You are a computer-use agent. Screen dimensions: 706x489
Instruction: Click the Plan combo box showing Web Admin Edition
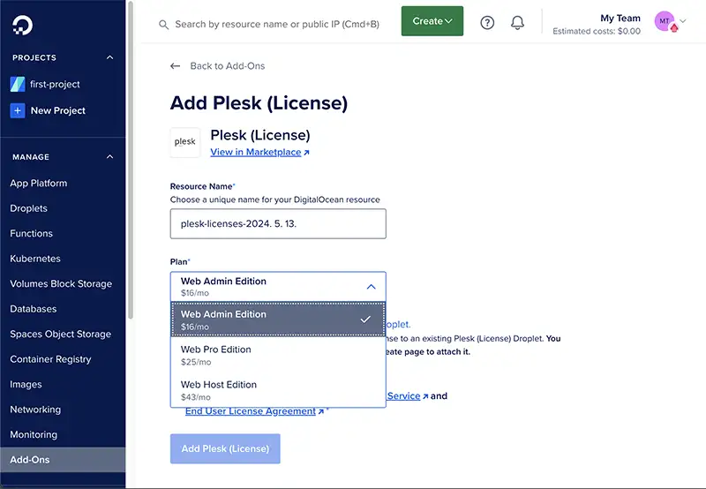coord(278,286)
